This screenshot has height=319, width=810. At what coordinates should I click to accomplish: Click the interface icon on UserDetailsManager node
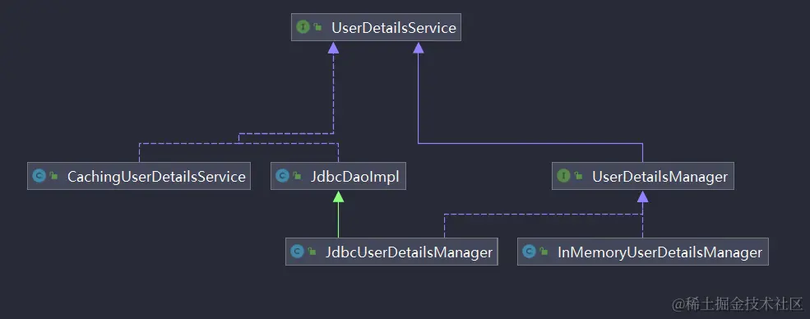[563, 176]
